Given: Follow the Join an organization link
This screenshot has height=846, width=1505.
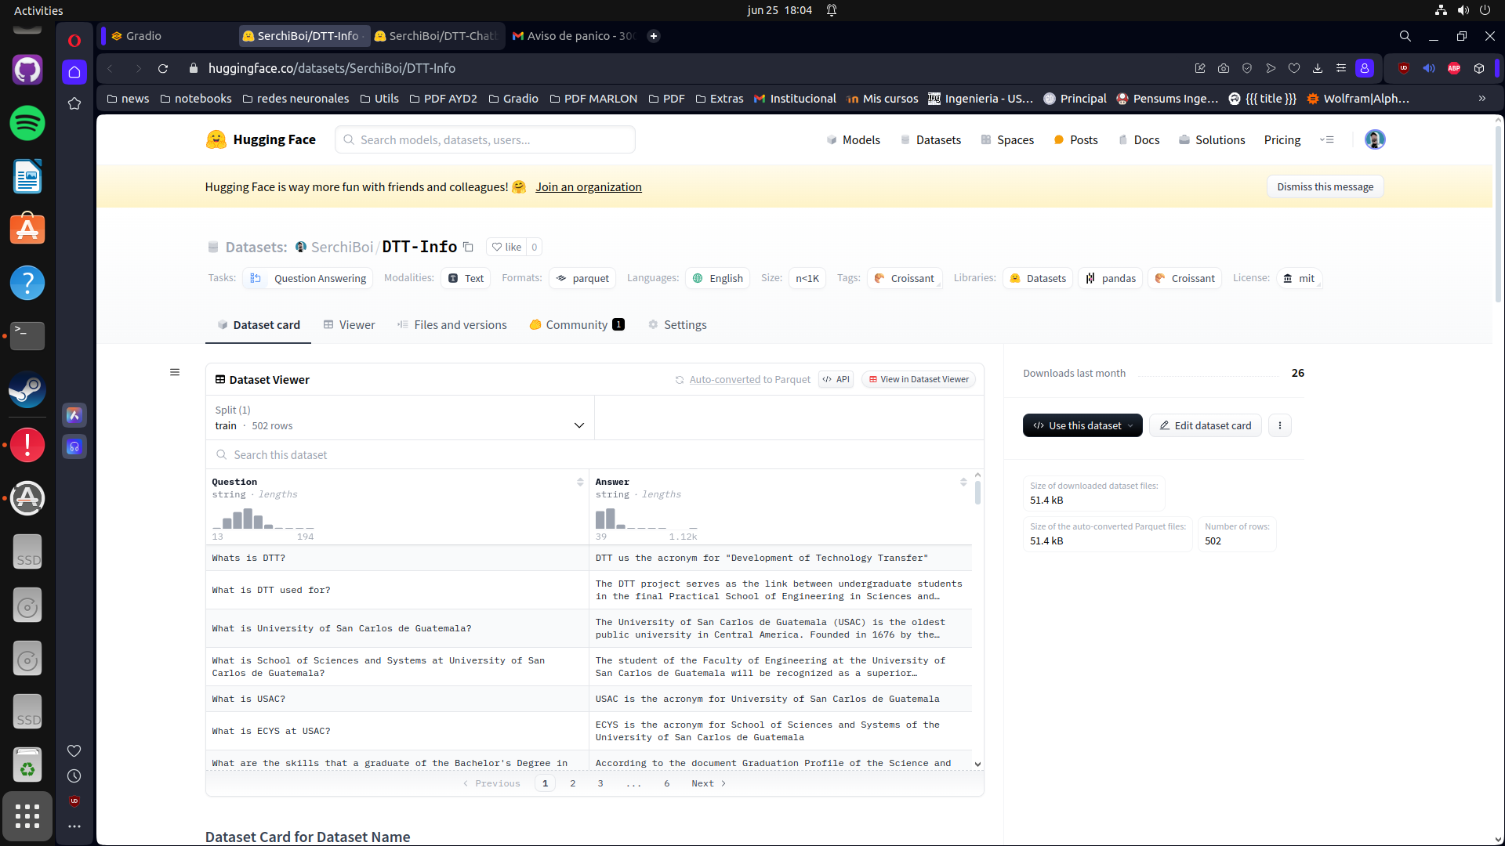Looking at the screenshot, I should (588, 186).
